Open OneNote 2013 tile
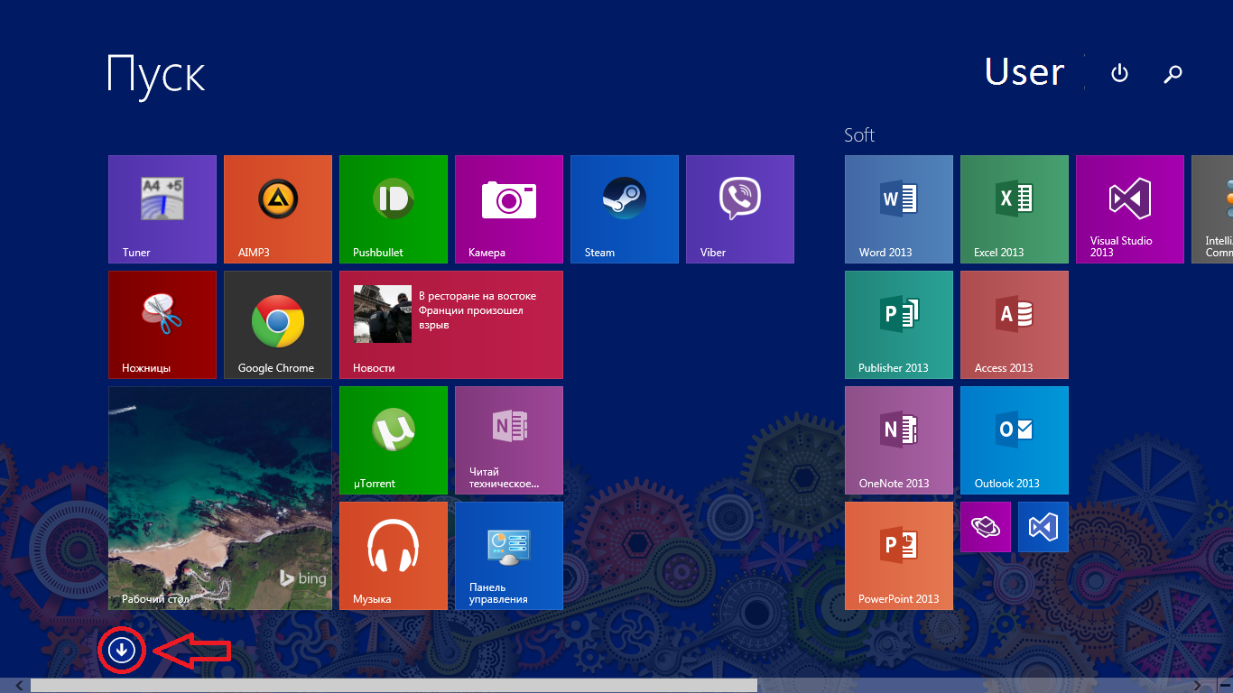This screenshot has height=693, width=1233. [899, 440]
